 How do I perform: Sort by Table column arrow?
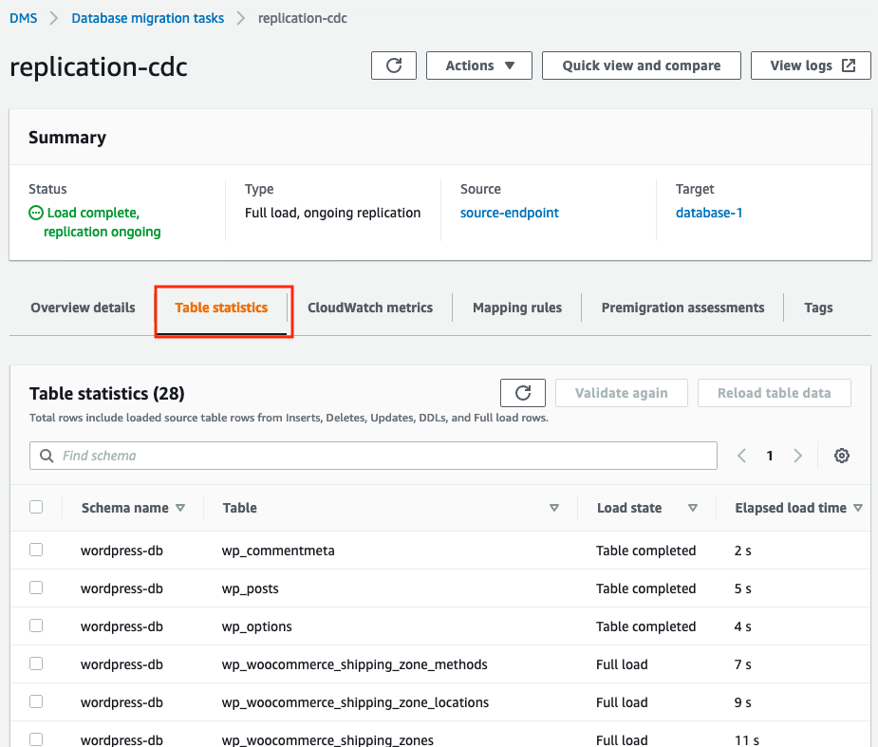click(553, 508)
